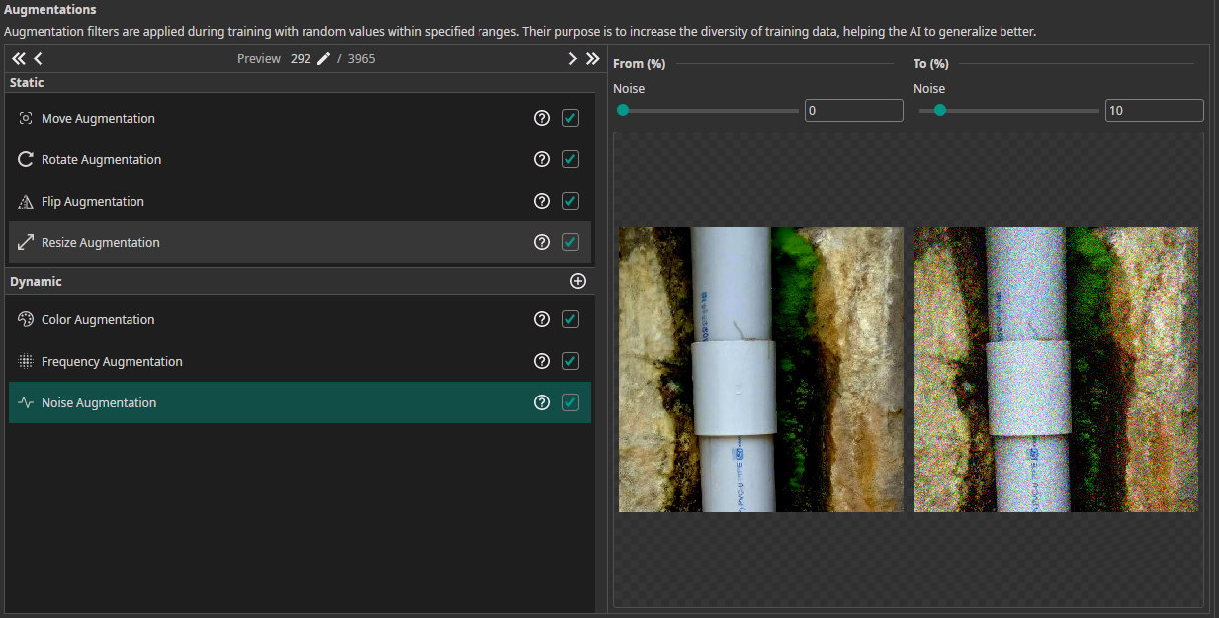Open help for Move Augmentation
Screen dimensions: 1219x618
click(541, 118)
